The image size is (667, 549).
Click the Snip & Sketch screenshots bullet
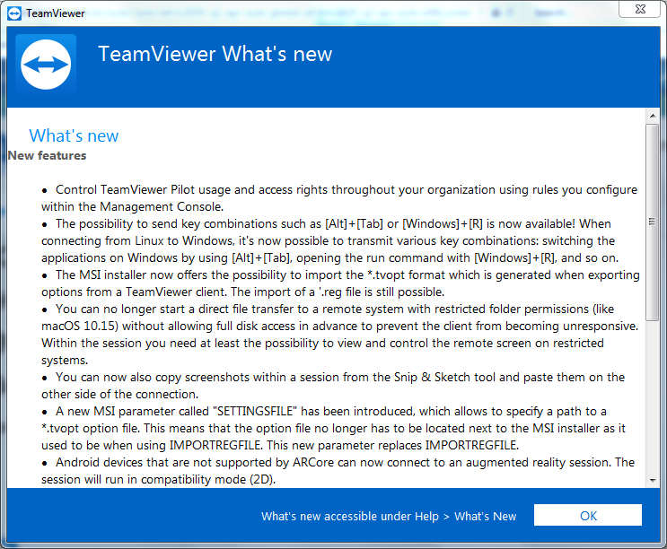click(333, 386)
